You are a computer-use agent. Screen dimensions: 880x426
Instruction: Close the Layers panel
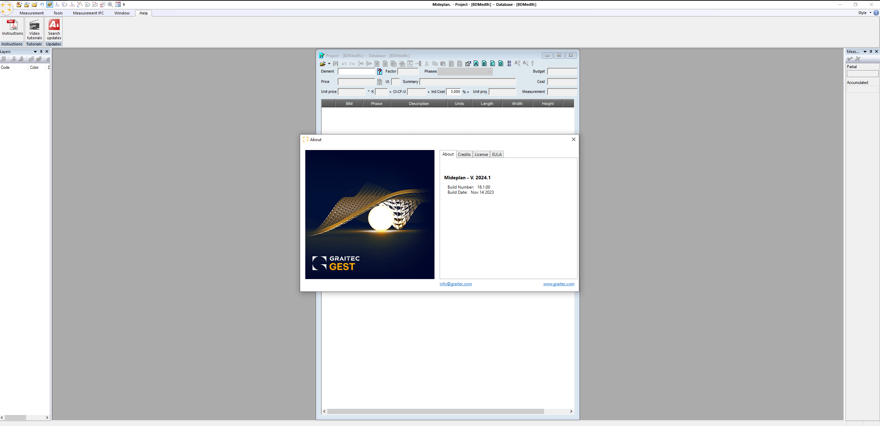click(x=47, y=52)
